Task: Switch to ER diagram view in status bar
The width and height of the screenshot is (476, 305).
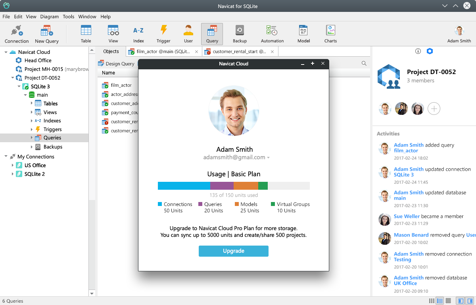Action: (x=448, y=301)
